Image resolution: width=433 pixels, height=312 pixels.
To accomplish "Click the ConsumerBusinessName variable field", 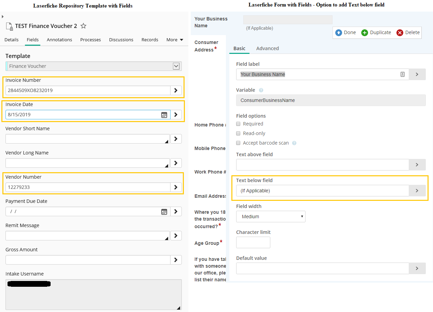I will pyautogui.click(x=331, y=100).
